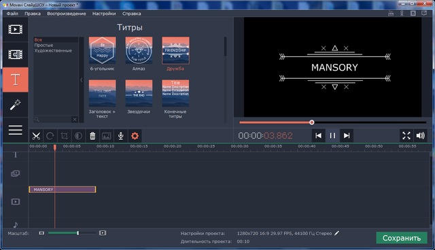Open the Effects magic wand tab
Screen dimensions: 435x250
coord(16,105)
